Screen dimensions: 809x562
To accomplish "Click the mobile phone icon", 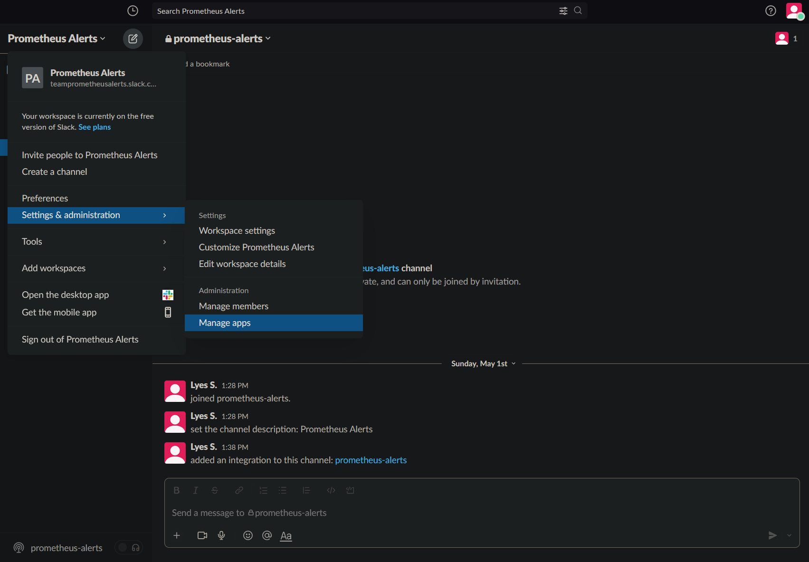I will pos(168,312).
